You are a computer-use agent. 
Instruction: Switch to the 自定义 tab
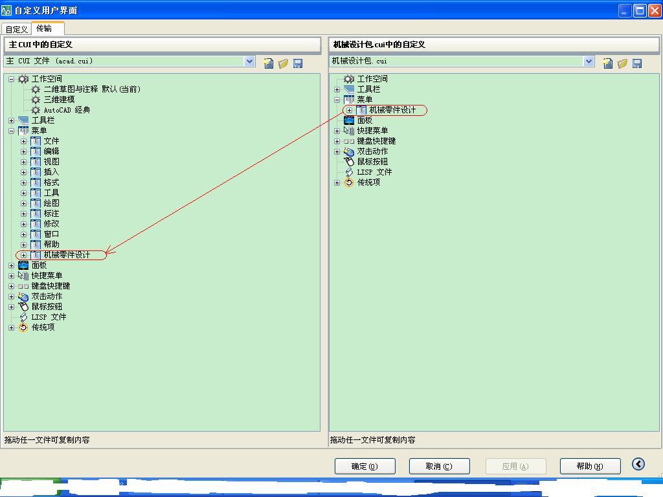tap(16, 29)
